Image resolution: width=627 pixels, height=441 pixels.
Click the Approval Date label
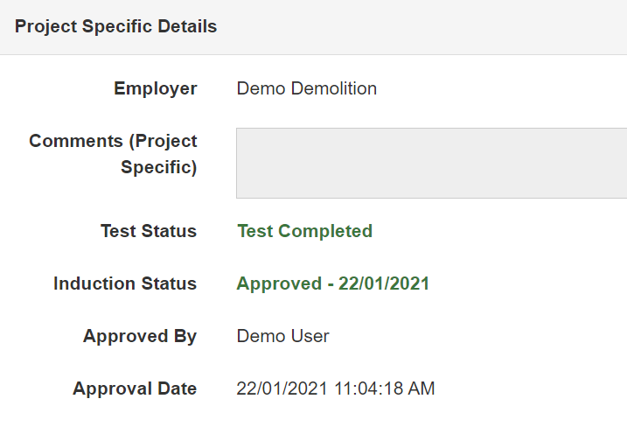point(135,388)
